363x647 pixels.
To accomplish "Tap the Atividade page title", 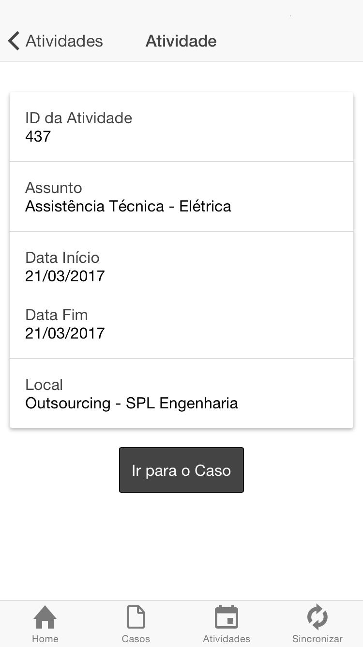I will (181, 41).
